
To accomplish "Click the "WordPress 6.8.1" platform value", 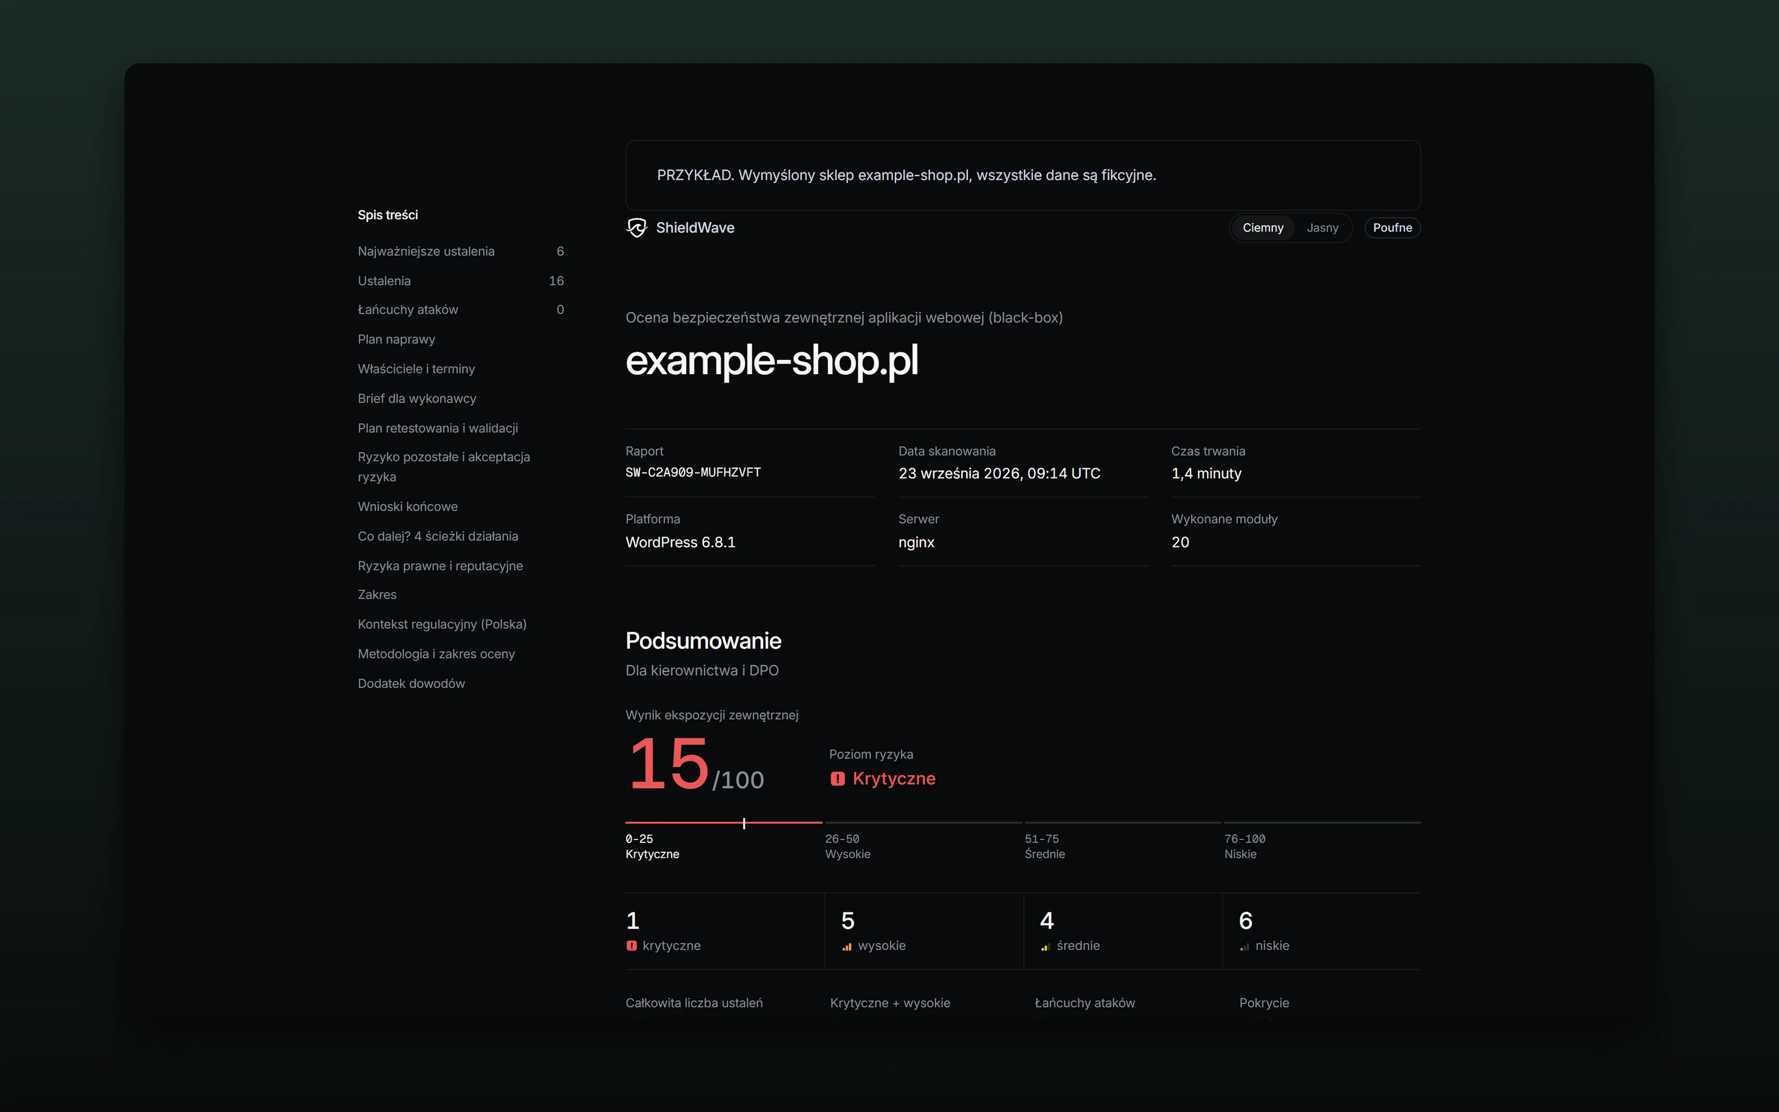I will pyautogui.click(x=680, y=542).
